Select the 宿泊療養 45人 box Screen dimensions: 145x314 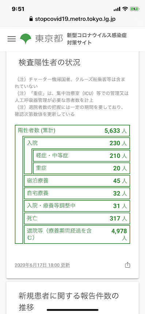[77, 181]
